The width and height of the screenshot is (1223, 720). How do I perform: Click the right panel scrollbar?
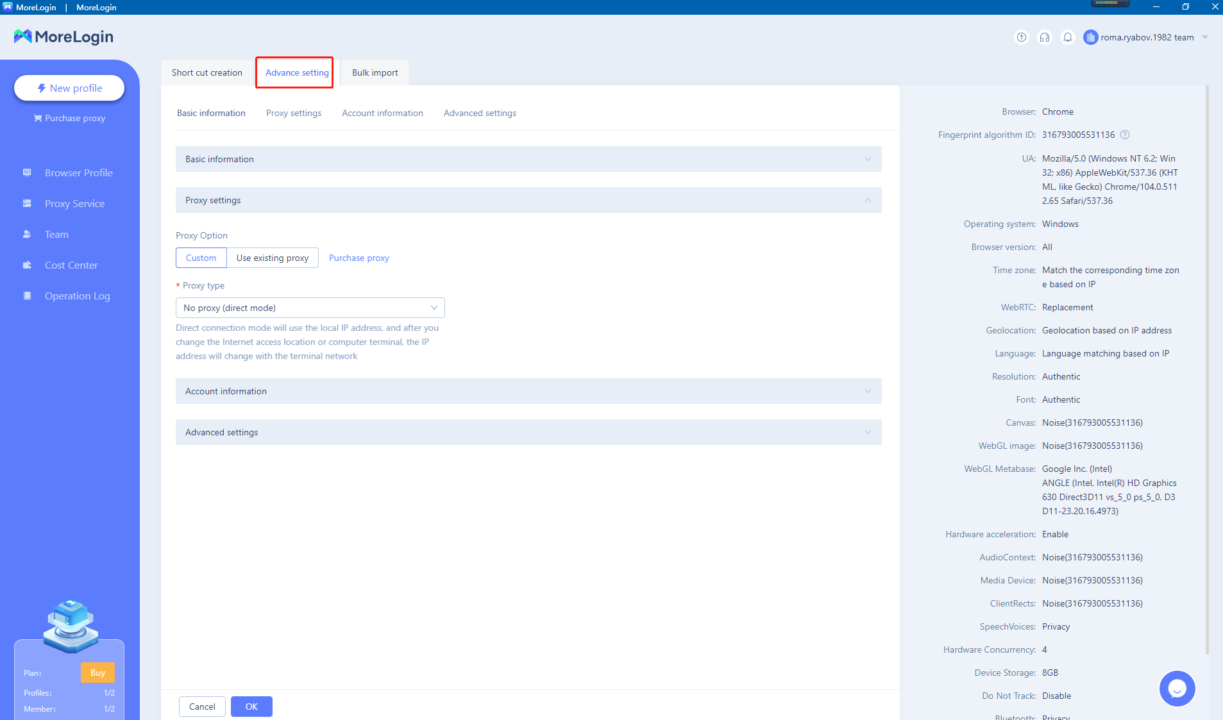1207,369
